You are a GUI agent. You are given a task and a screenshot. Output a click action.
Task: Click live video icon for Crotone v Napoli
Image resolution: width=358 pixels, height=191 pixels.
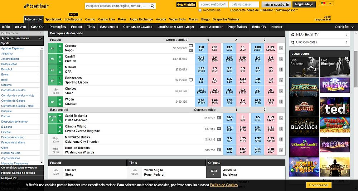[191, 50]
